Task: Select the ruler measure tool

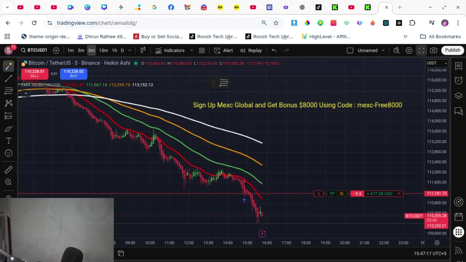Action: 9,170
